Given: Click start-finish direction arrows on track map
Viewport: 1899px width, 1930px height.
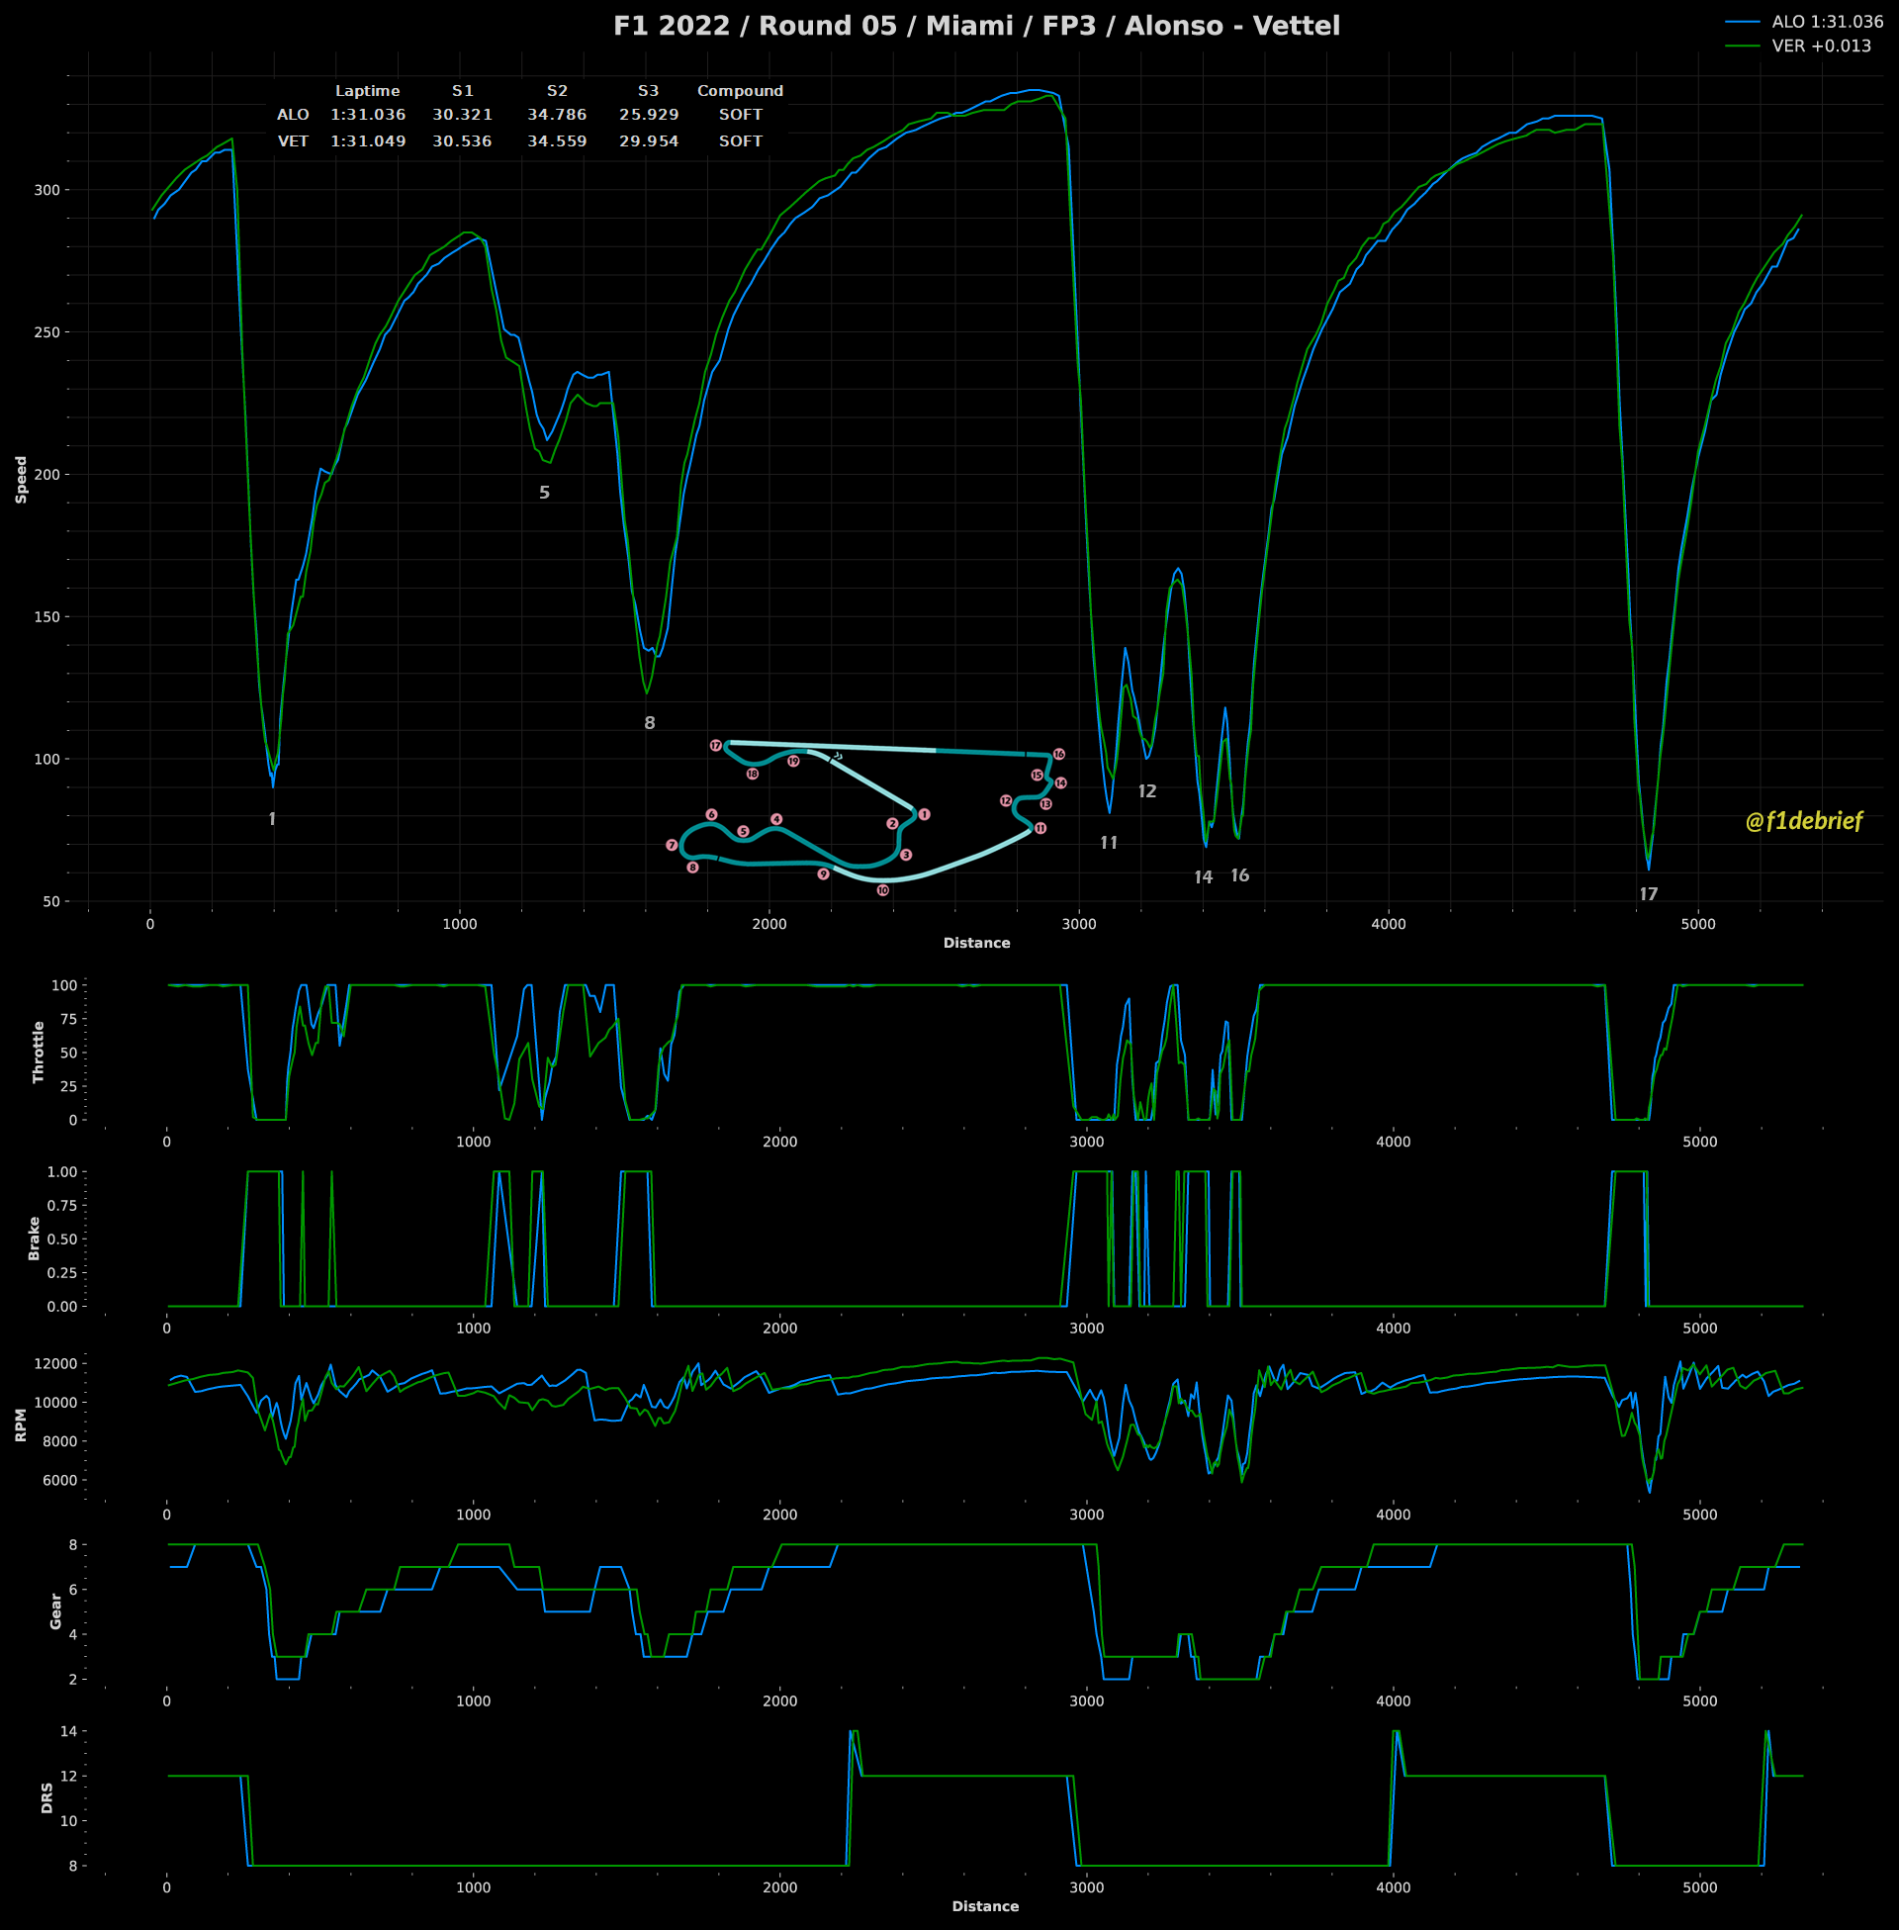Looking at the screenshot, I should (838, 757).
